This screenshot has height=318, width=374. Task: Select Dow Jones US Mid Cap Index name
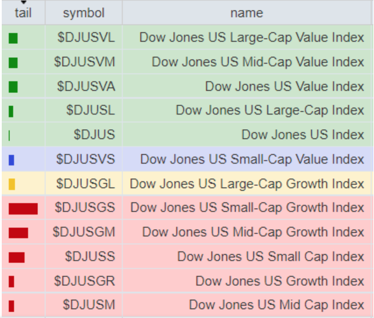pos(276,305)
